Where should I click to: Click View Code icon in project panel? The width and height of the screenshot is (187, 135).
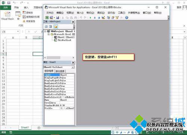tap(46, 27)
